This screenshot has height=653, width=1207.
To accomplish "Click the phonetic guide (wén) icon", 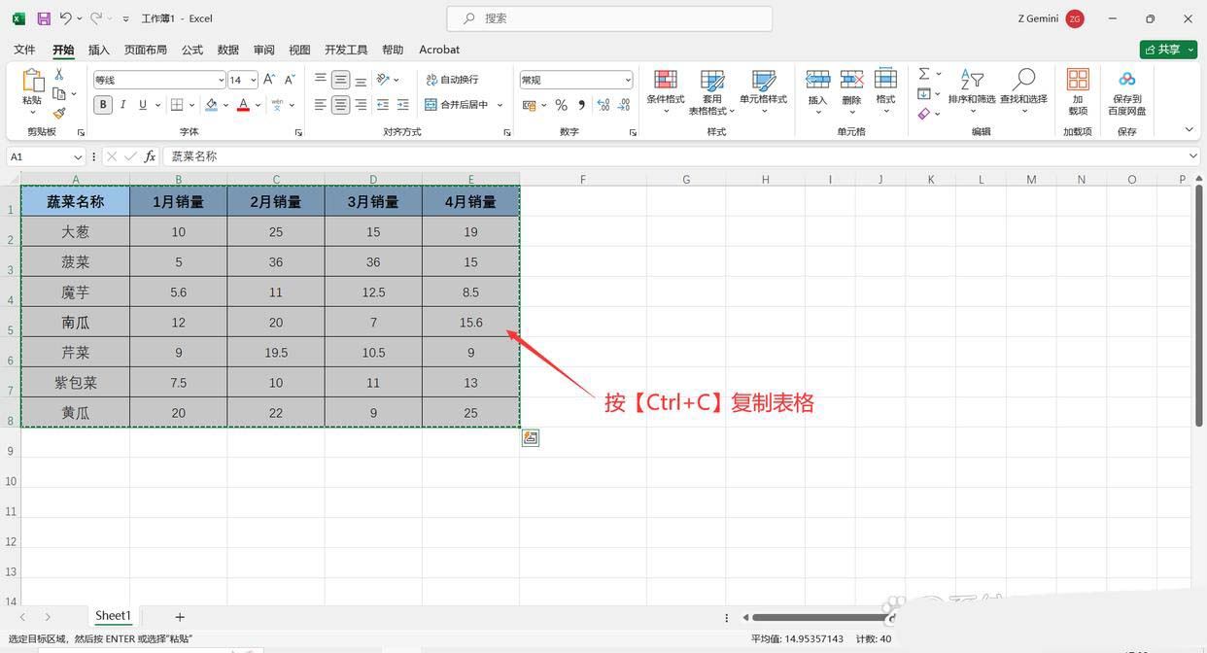I will pos(277,105).
